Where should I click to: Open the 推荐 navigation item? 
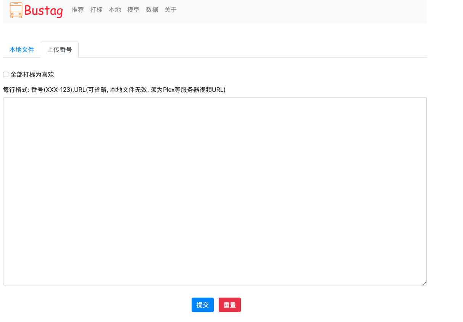point(78,10)
